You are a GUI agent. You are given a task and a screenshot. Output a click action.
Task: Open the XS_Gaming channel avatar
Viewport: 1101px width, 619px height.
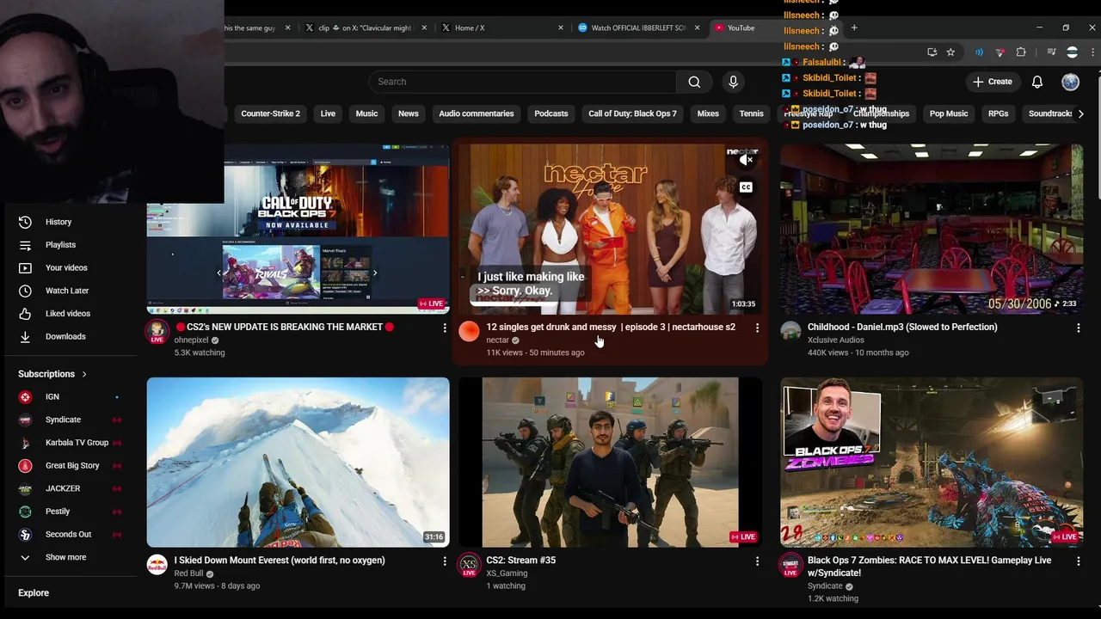[469, 564]
